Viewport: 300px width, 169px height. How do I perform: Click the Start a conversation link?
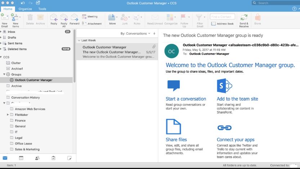[x=186, y=99]
